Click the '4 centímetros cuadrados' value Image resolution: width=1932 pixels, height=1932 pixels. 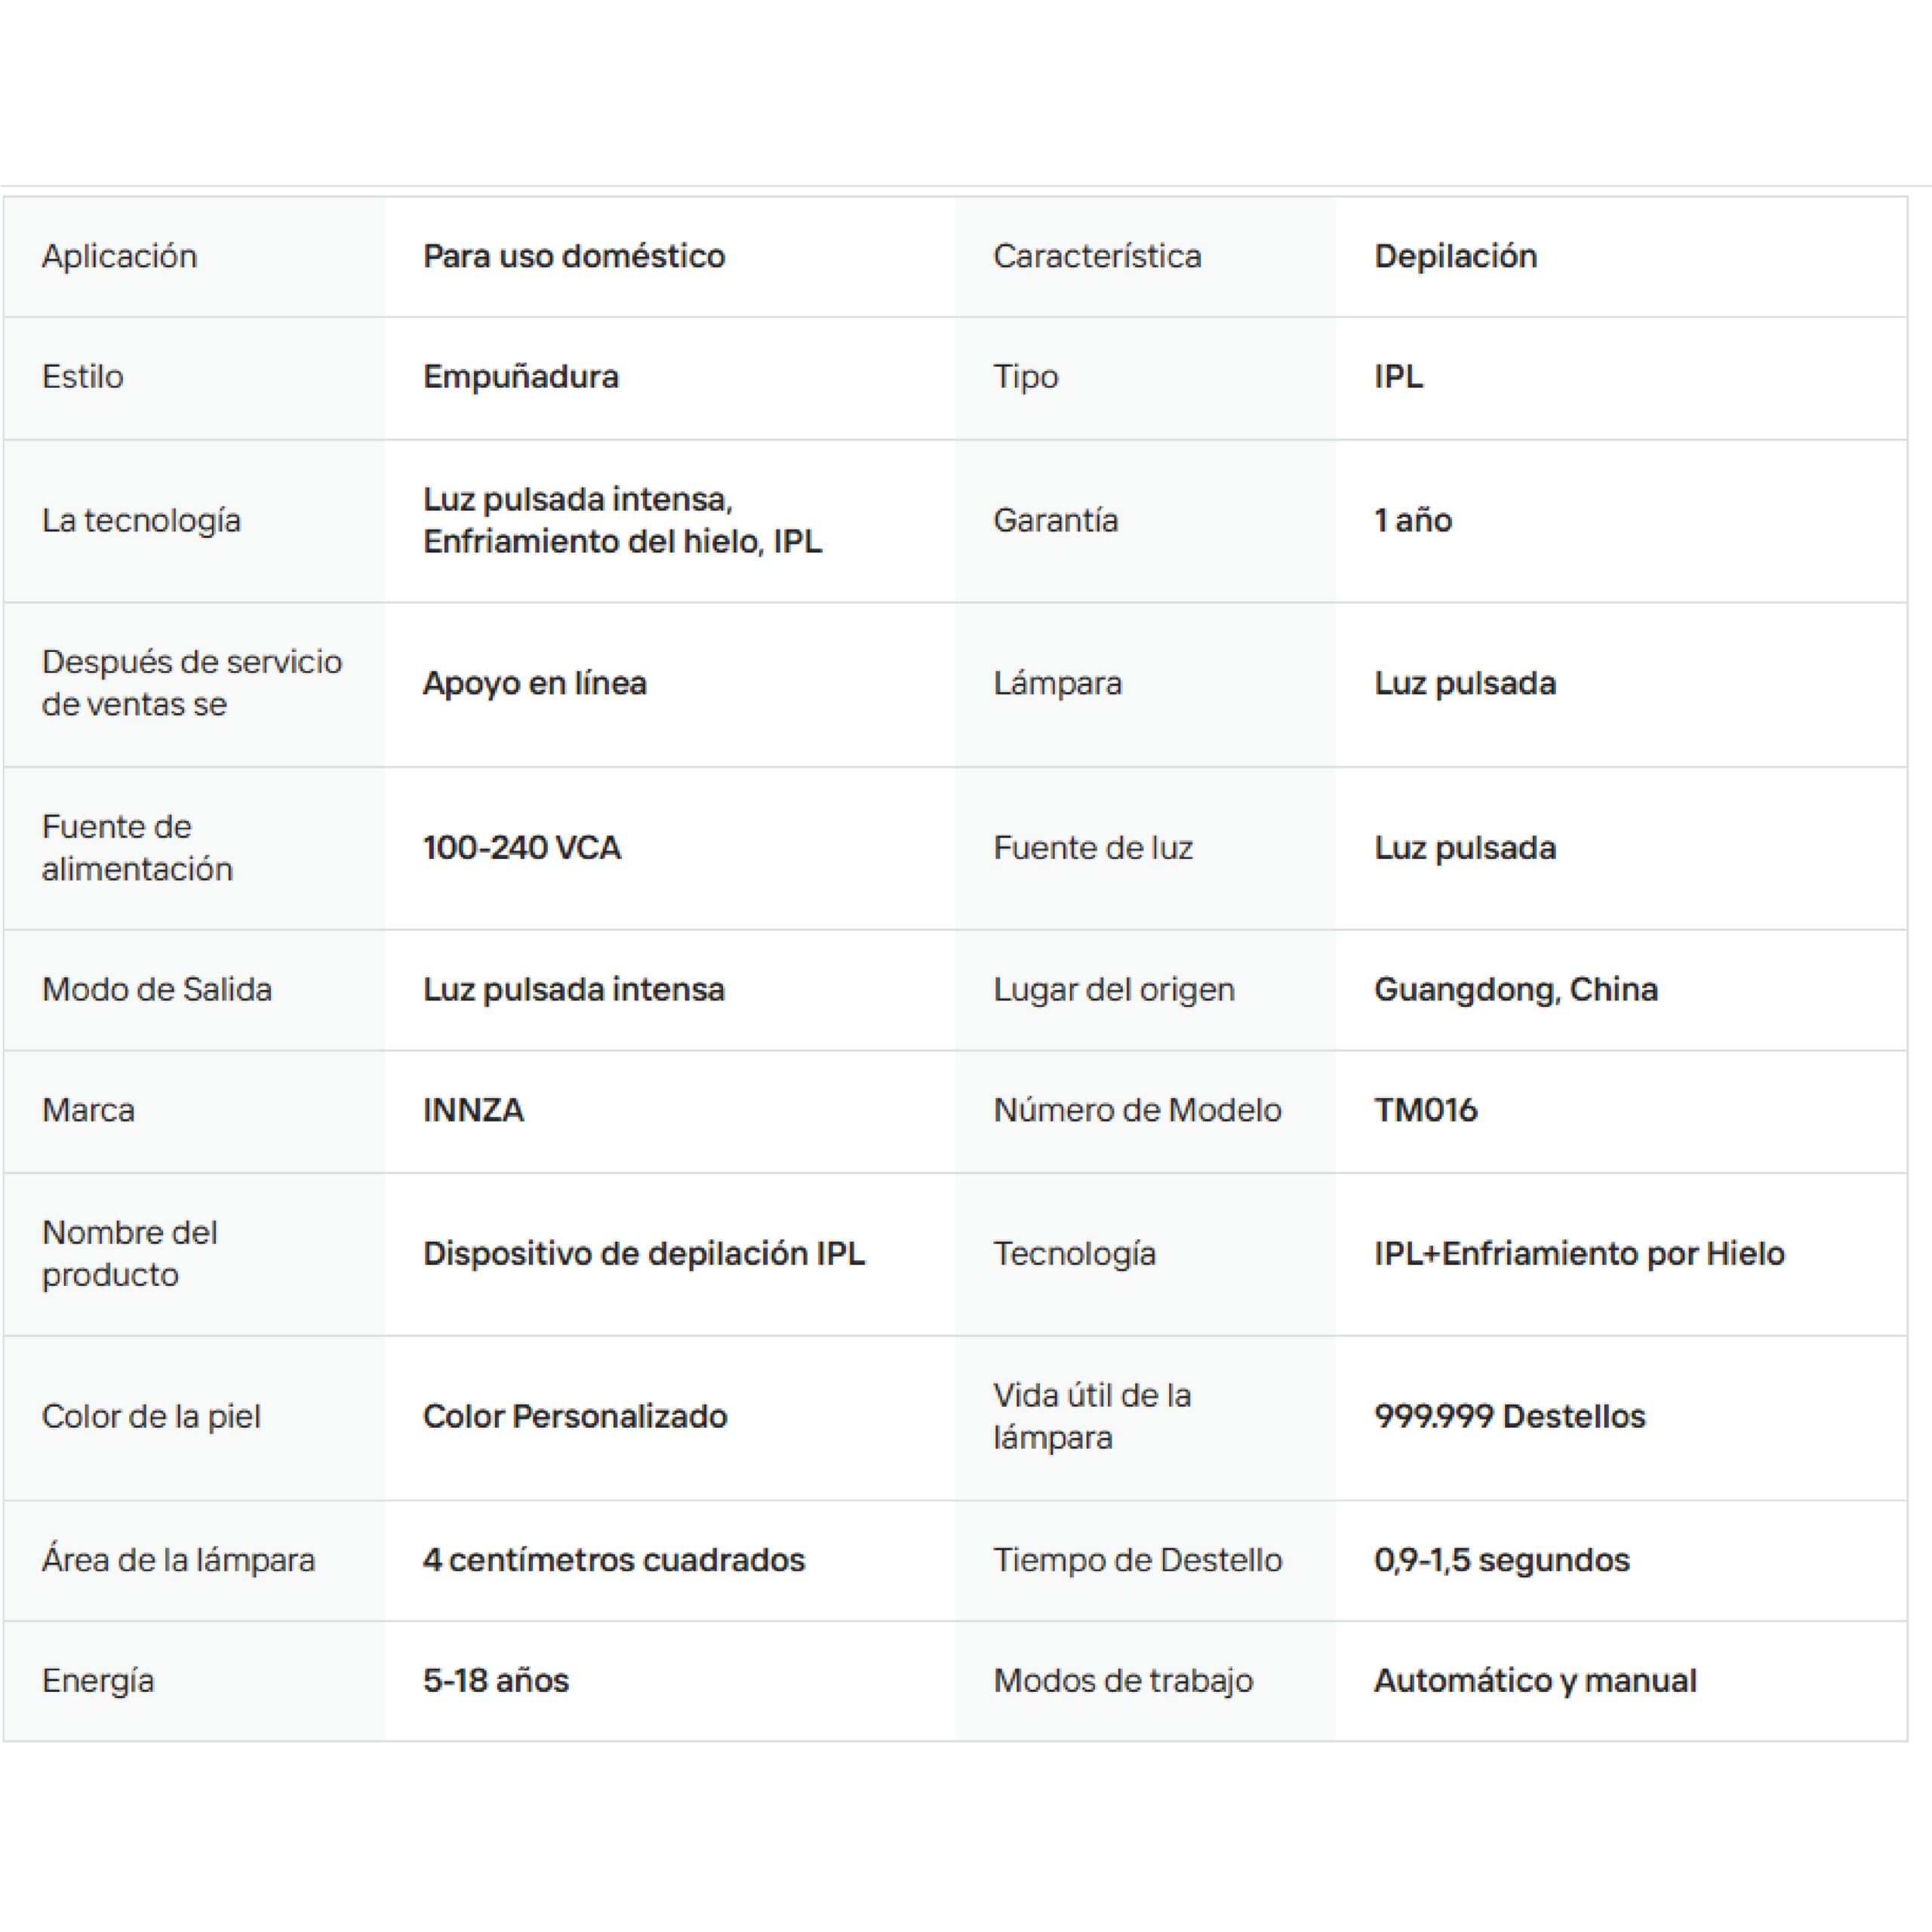[x=613, y=1560]
